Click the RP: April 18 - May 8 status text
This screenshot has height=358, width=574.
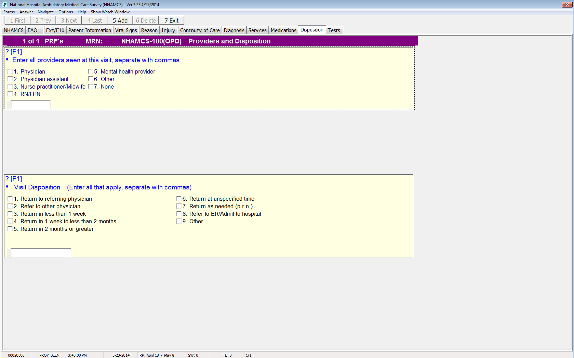pos(157,355)
